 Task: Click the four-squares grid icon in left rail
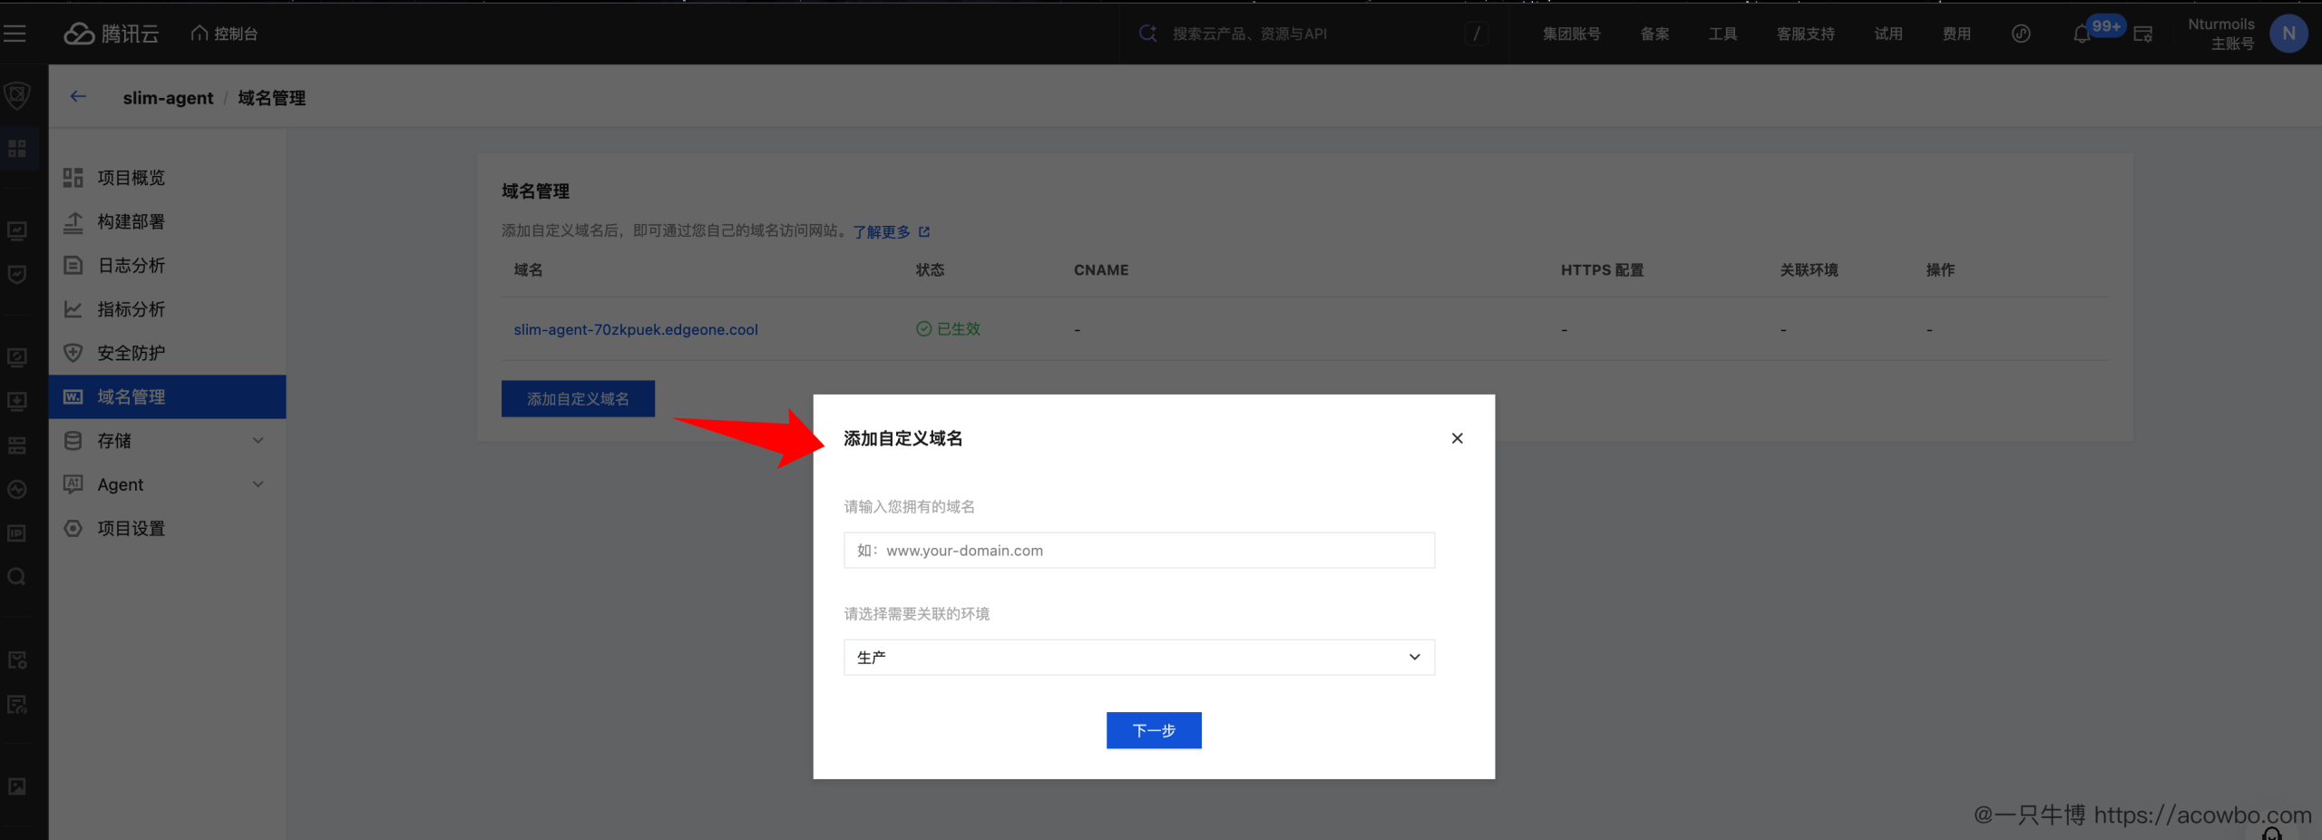coord(17,148)
